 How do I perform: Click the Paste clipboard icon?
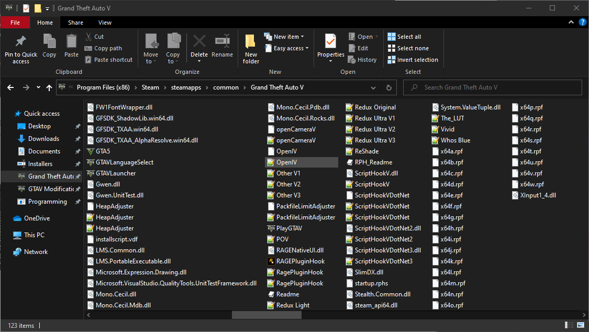pyautogui.click(x=71, y=42)
